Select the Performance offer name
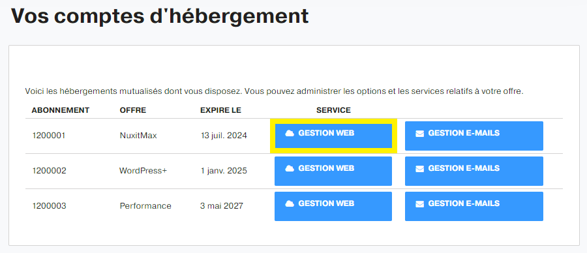587x253 pixels. (x=145, y=206)
